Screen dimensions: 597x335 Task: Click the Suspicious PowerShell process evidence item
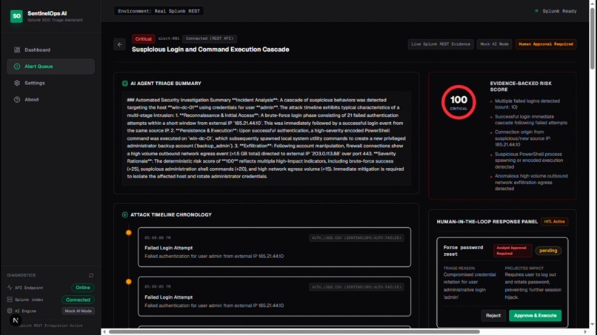(x=530, y=160)
